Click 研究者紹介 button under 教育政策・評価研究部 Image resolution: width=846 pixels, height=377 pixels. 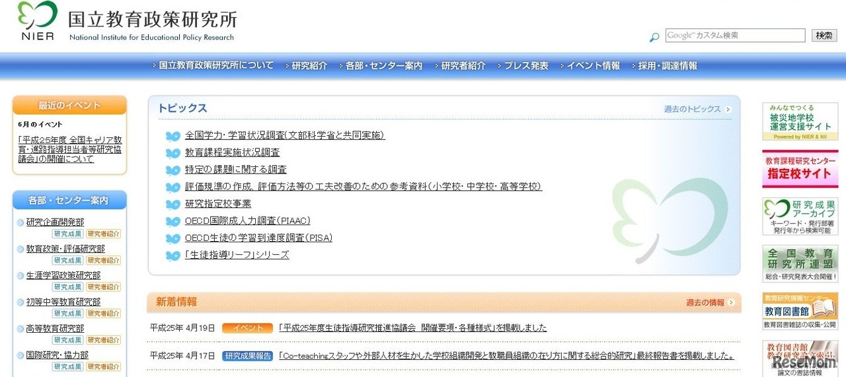click(x=104, y=260)
